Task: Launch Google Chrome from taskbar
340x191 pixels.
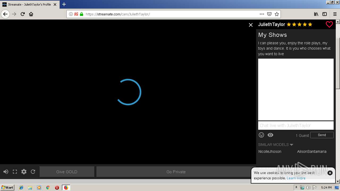Action: 48,188
